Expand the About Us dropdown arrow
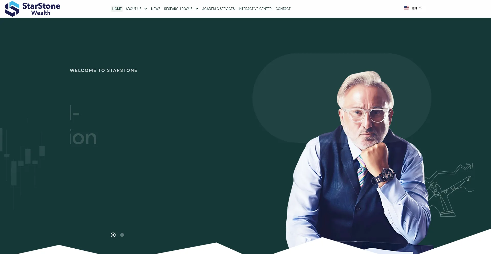Image resolution: width=491 pixels, height=254 pixels. [x=146, y=9]
